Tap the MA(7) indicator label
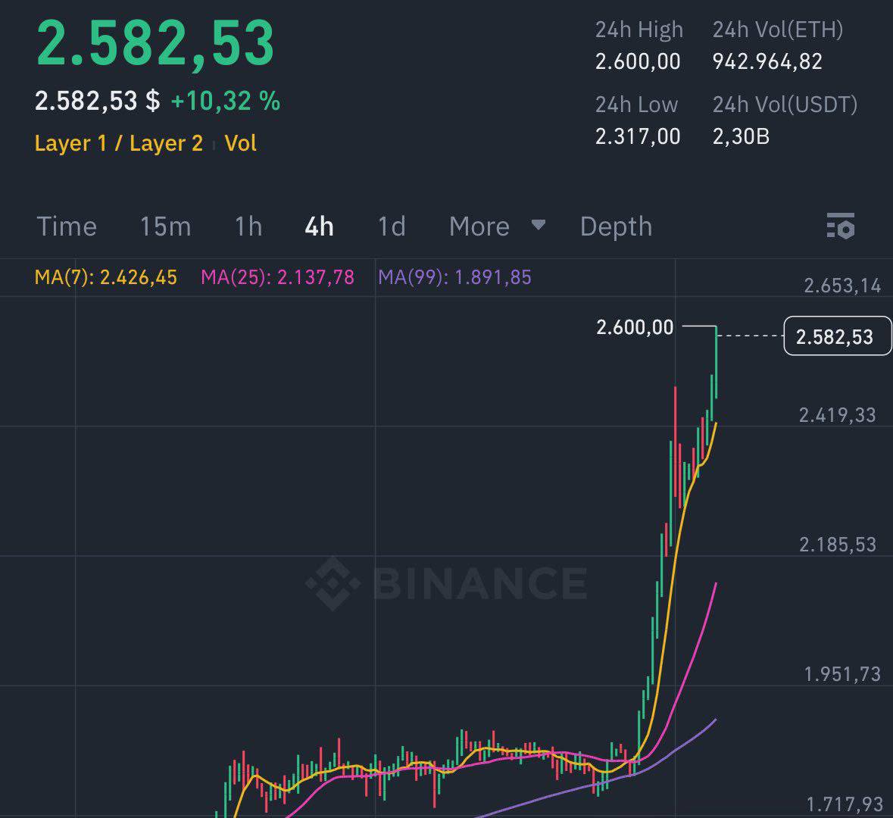 (106, 277)
